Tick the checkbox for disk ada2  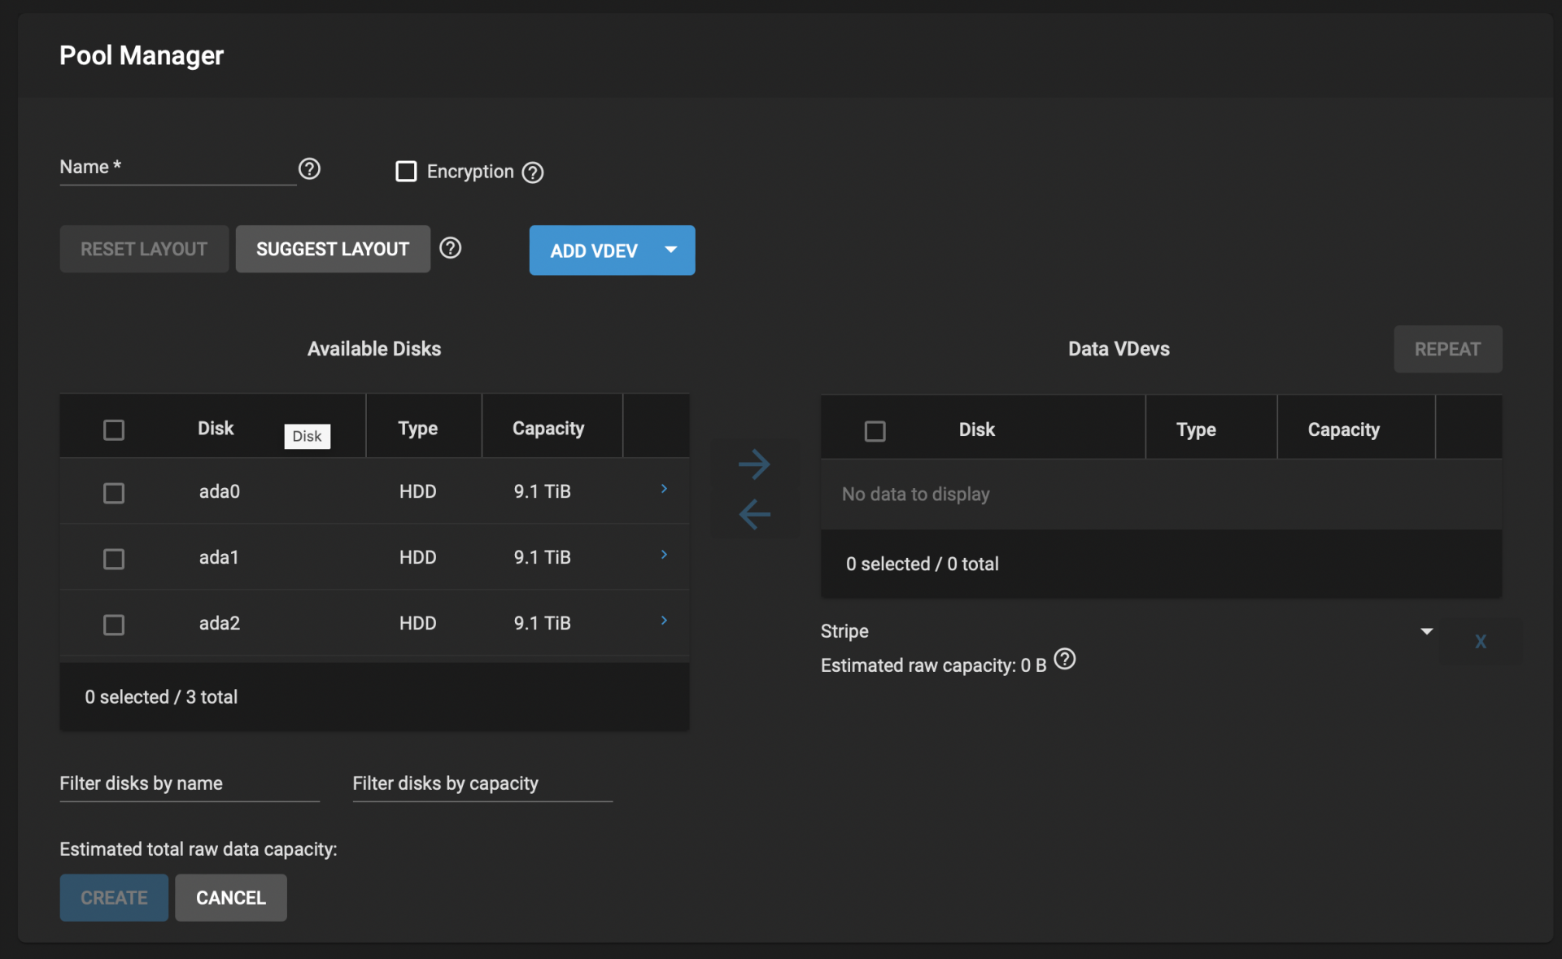[x=114, y=625]
